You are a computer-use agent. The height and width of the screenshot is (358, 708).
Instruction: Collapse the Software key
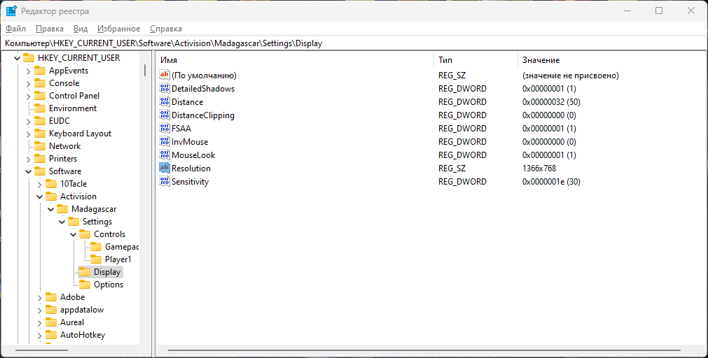tap(29, 171)
